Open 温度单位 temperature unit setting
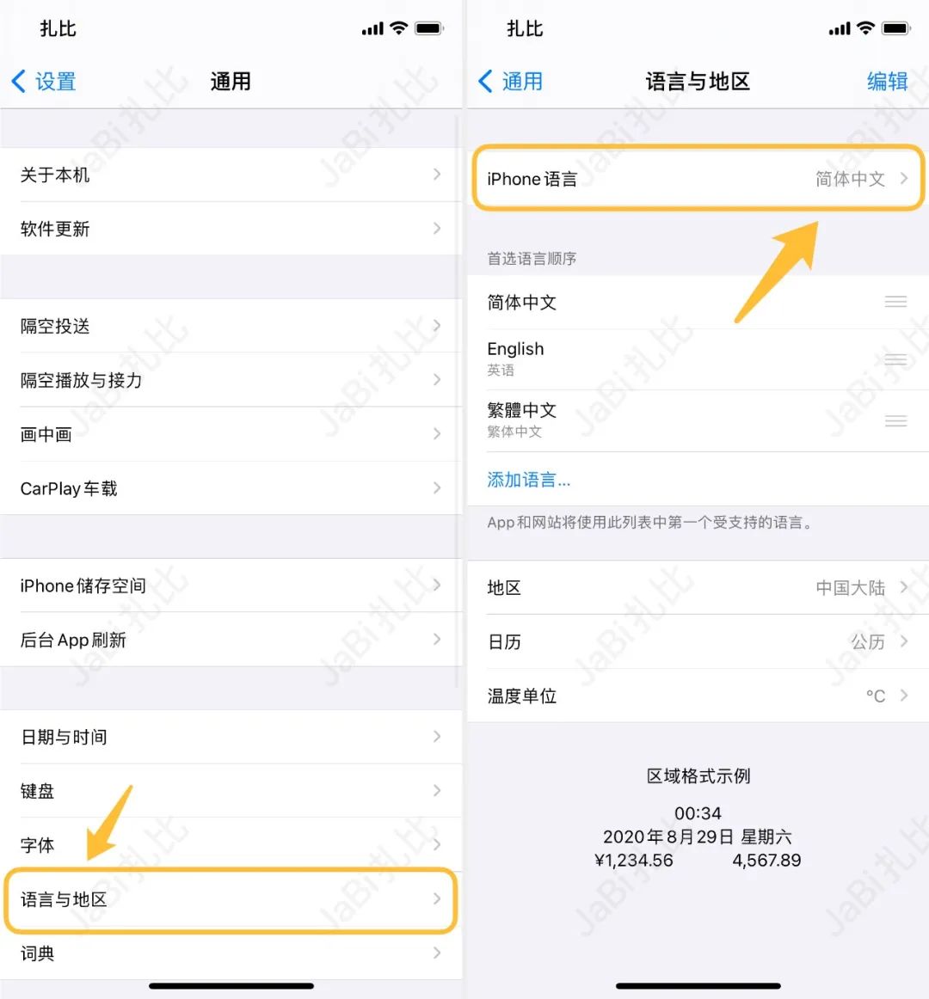 [x=698, y=696]
